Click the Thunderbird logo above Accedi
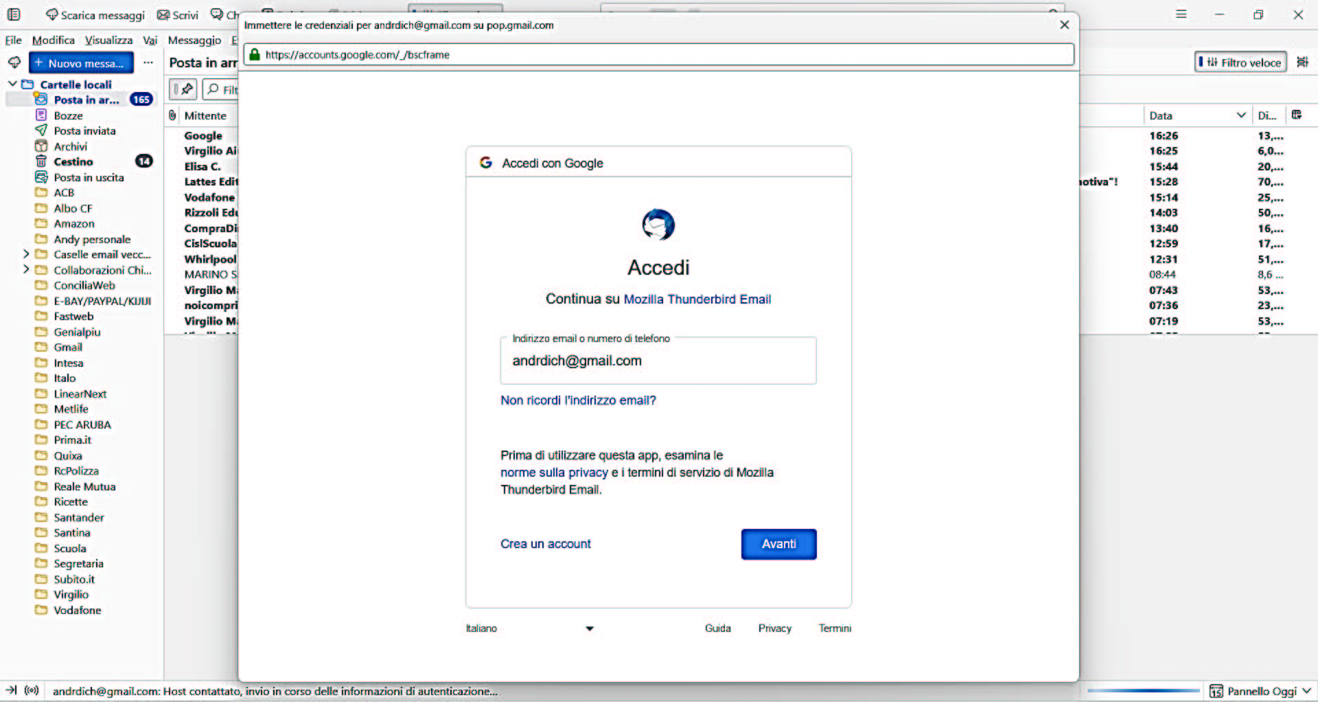This screenshot has height=702, width=1318. pos(658,225)
